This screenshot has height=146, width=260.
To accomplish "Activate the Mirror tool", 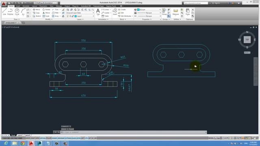I will (46, 13).
